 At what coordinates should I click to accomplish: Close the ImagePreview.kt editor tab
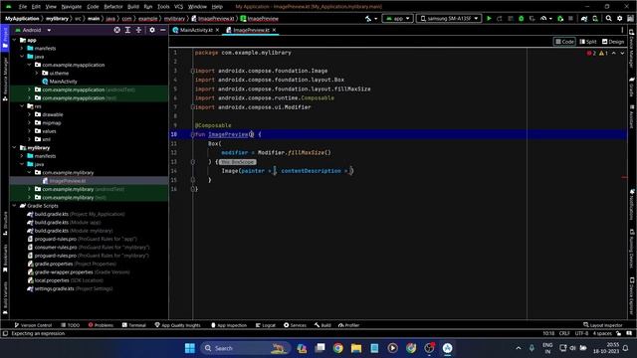(275, 30)
